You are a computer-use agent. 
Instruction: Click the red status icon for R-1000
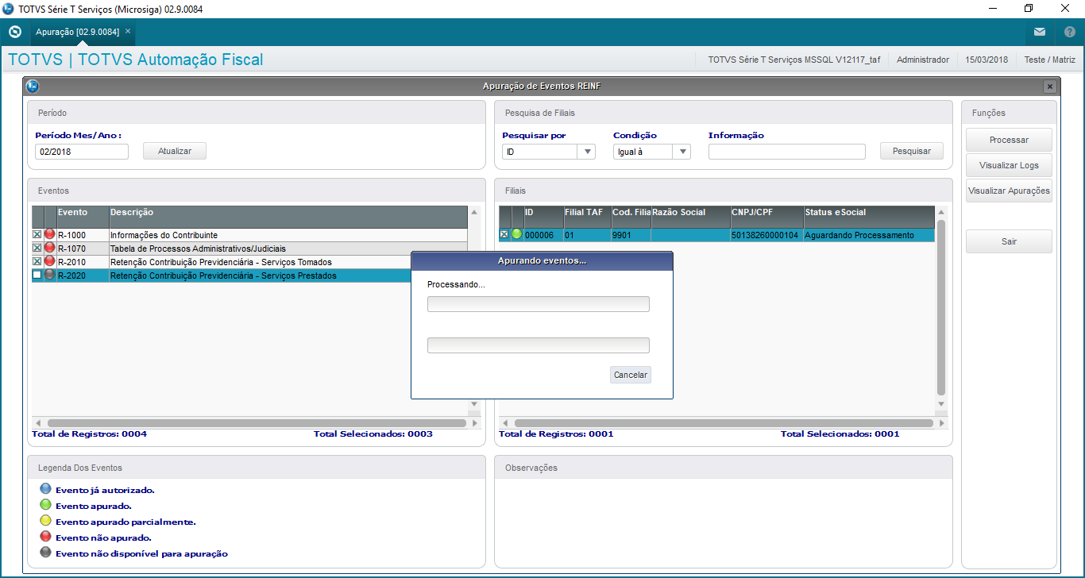coord(50,235)
